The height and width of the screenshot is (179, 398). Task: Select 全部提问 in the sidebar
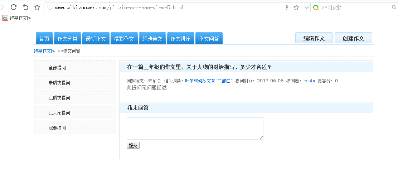point(75,68)
